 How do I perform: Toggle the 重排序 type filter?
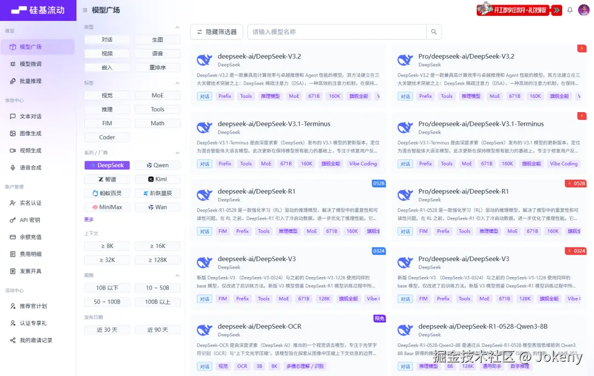[158, 68]
